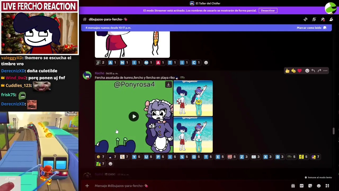This screenshot has height=191, width=339.
Task: Toggle the U reaction with count 5
Action: pyautogui.click(x=148, y=157)
